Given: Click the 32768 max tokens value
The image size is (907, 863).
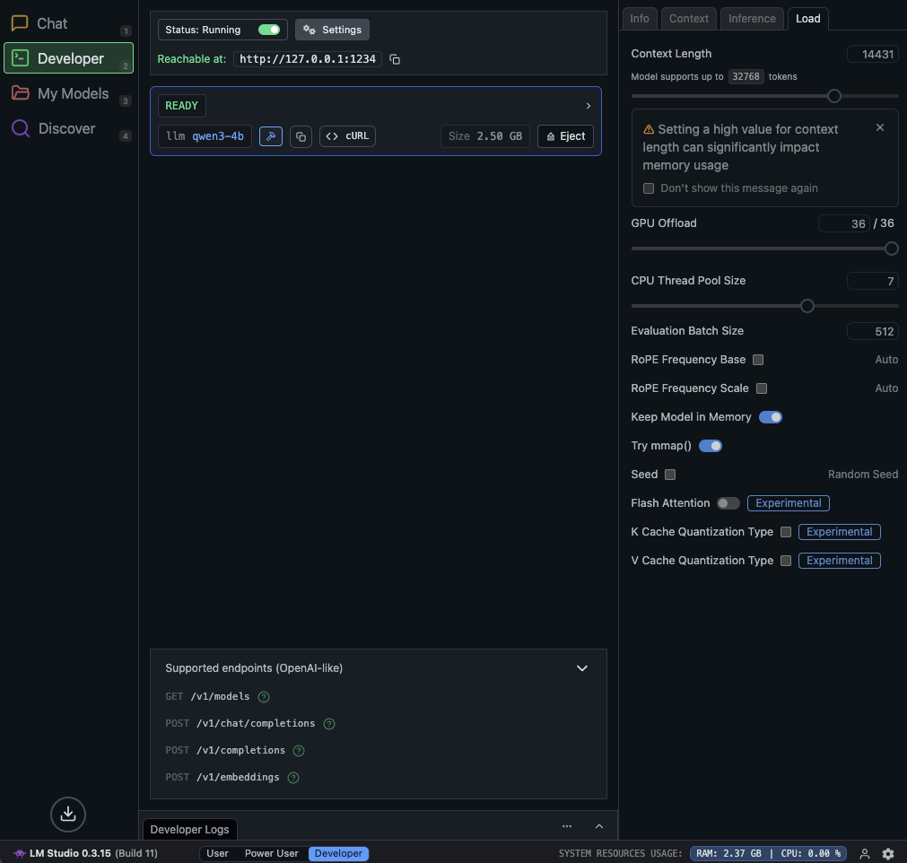Looking at the screenshot, I should pyautogui.click(x=746, y=76).
